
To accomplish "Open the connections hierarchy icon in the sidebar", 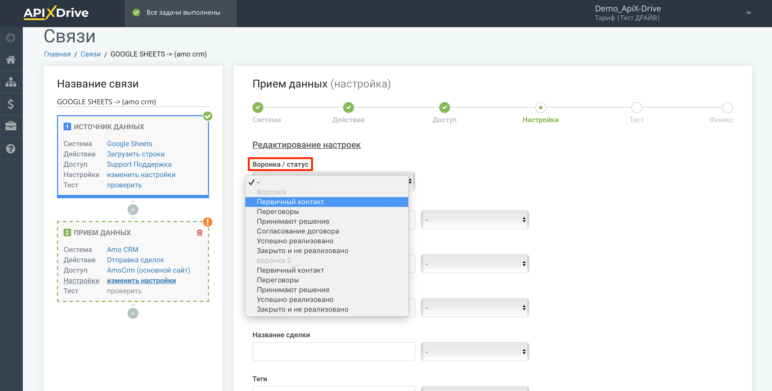I will point(11,82).
